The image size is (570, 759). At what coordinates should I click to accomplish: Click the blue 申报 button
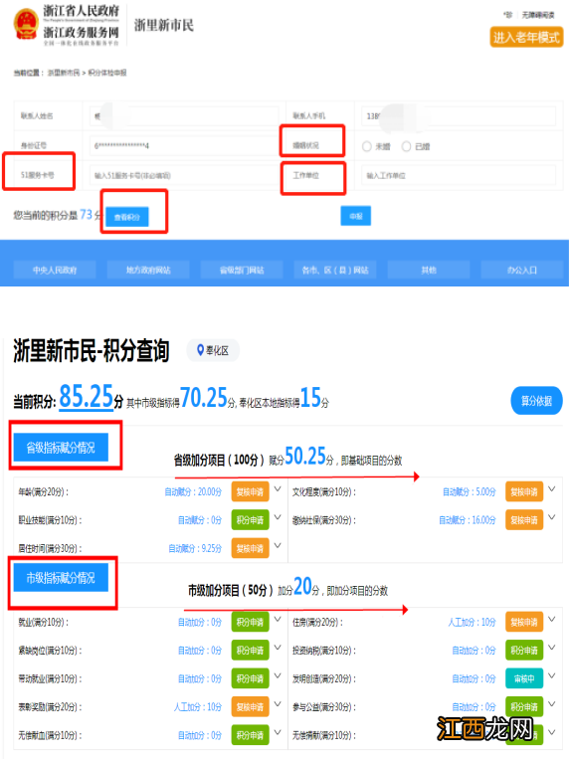coord(356,216)
